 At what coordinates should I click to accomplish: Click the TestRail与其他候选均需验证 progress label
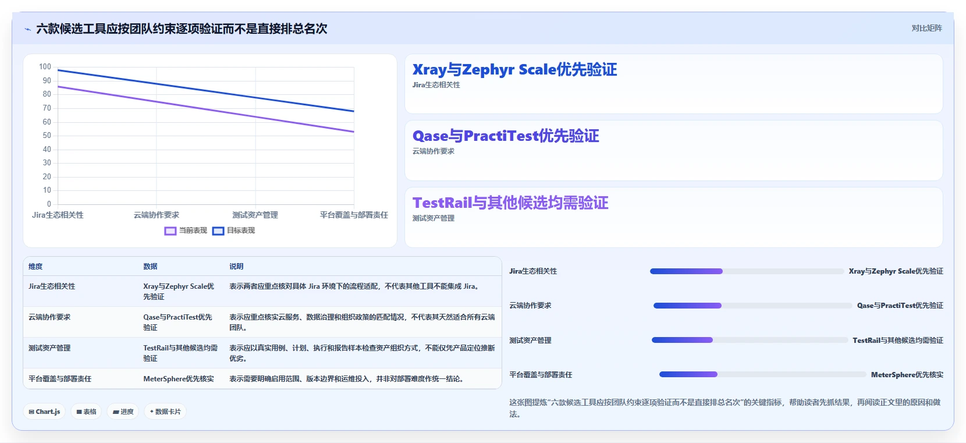click(x=898, y=341)
